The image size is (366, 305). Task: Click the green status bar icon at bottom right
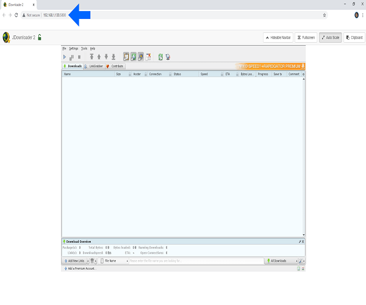[298, 268]
